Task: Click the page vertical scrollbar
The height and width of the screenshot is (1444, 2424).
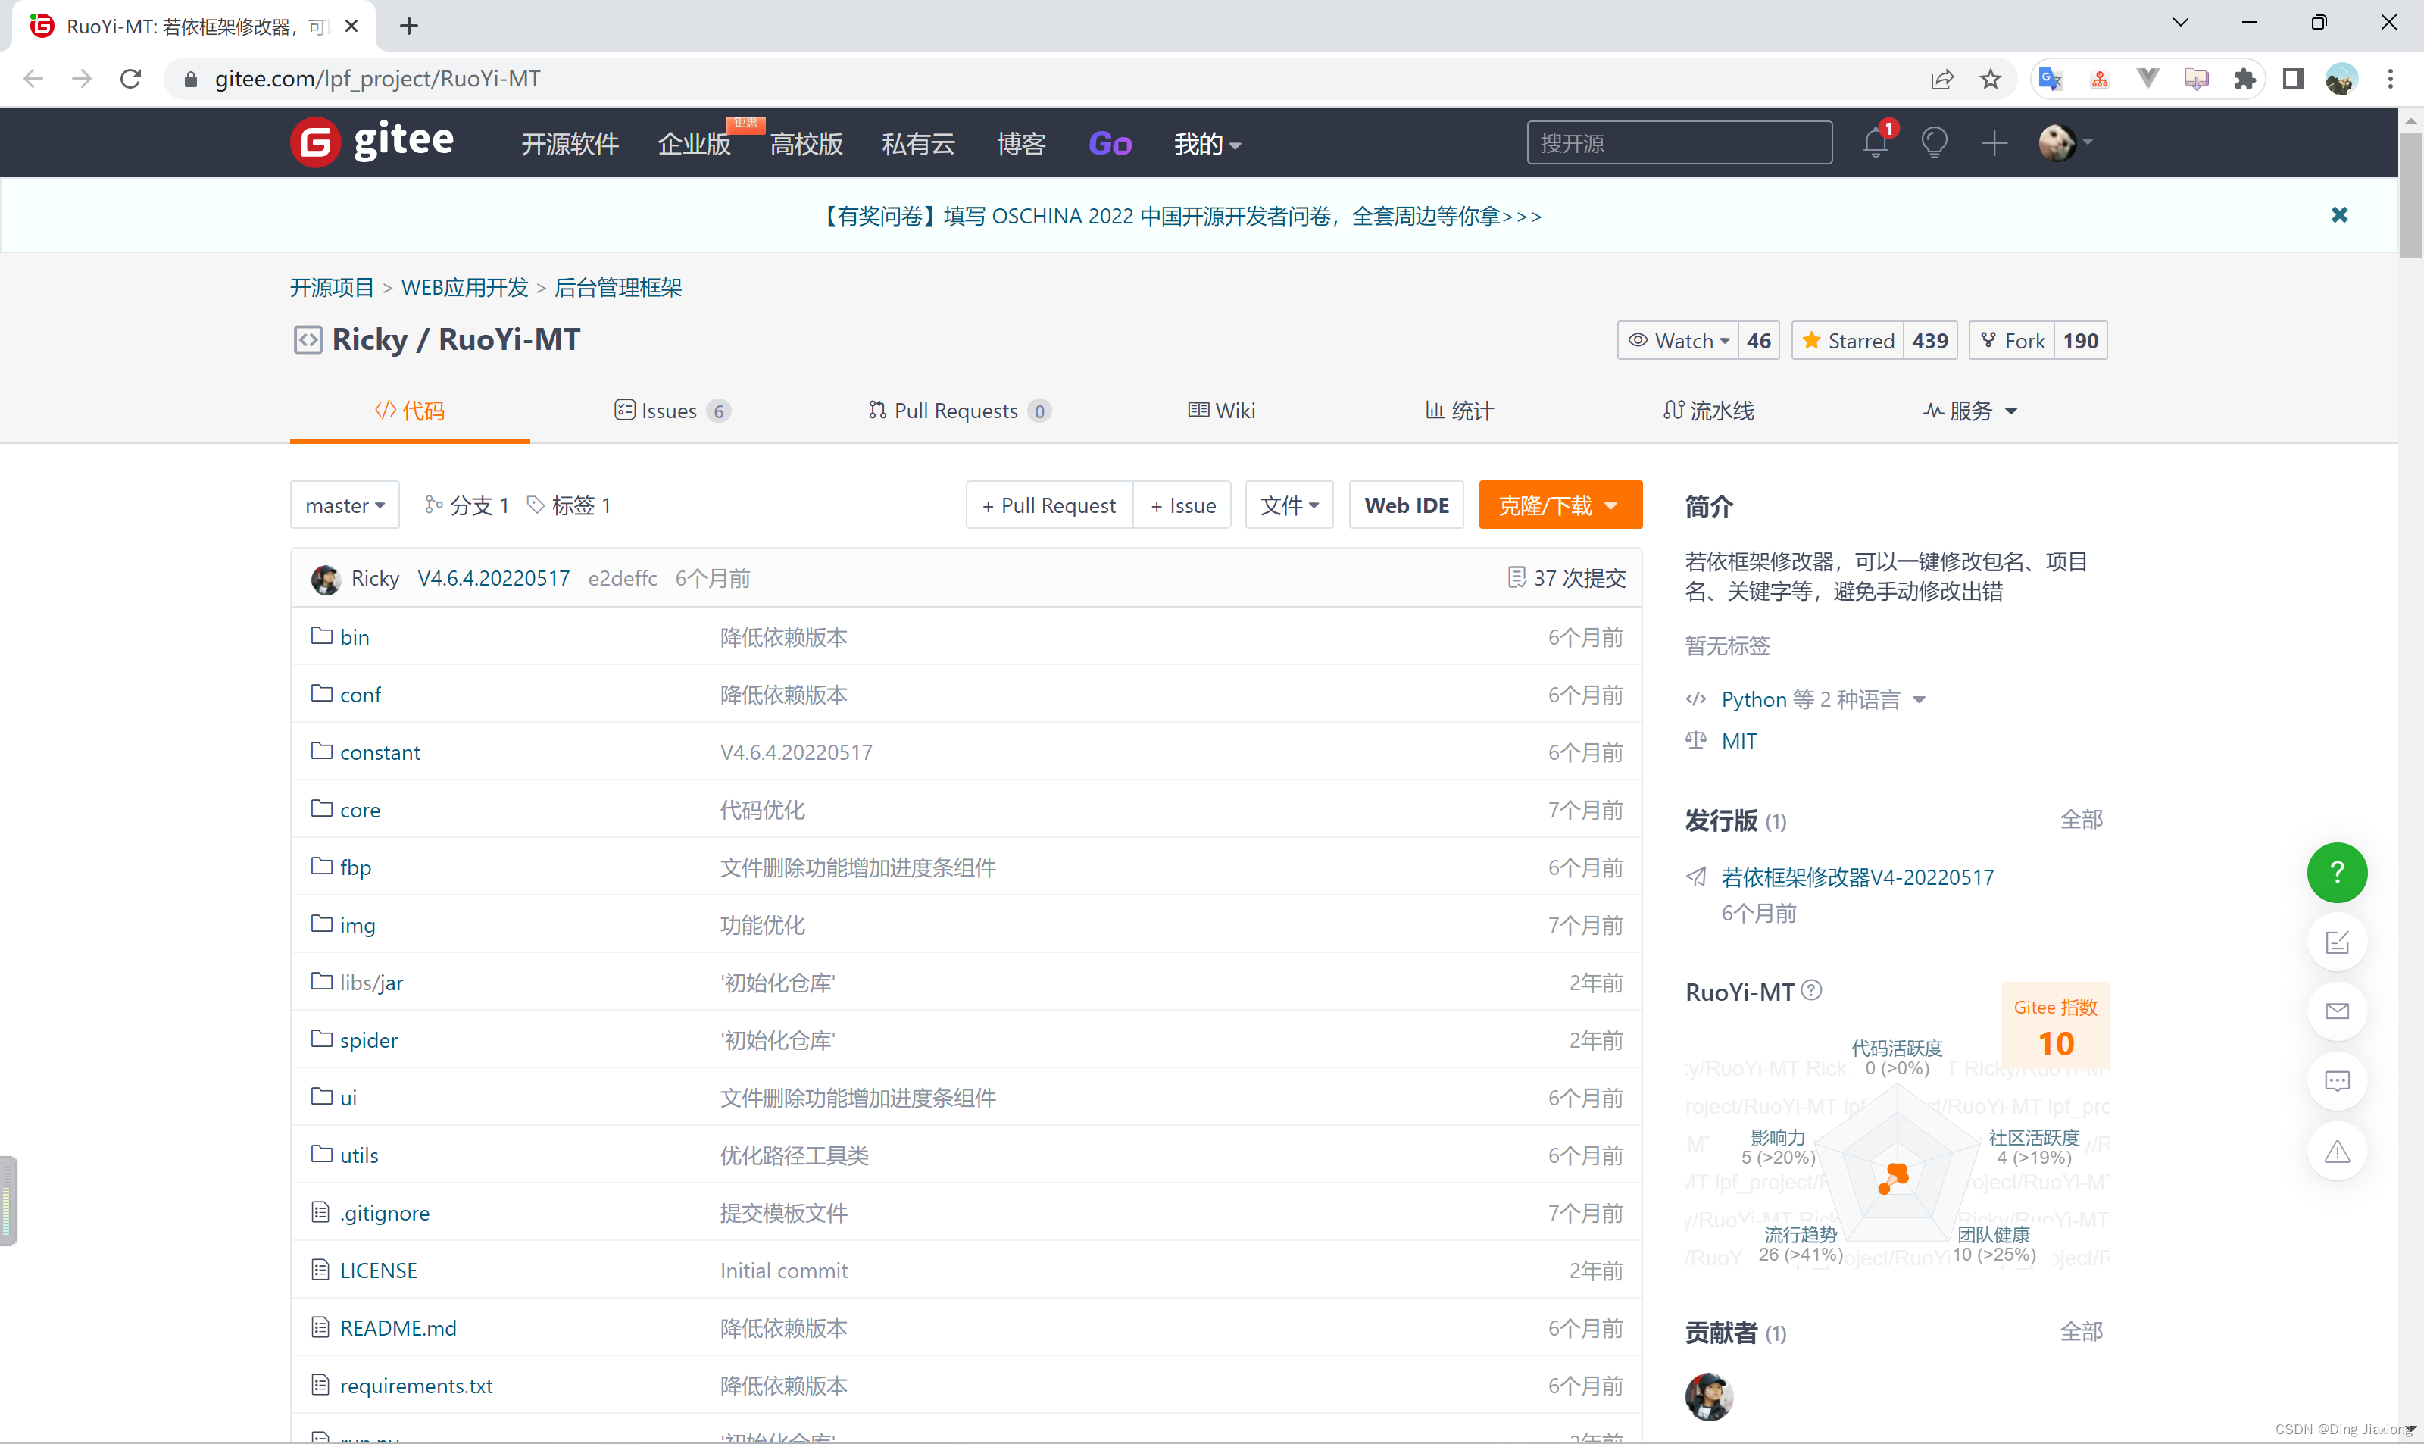Action: [x=2410, y=195]
